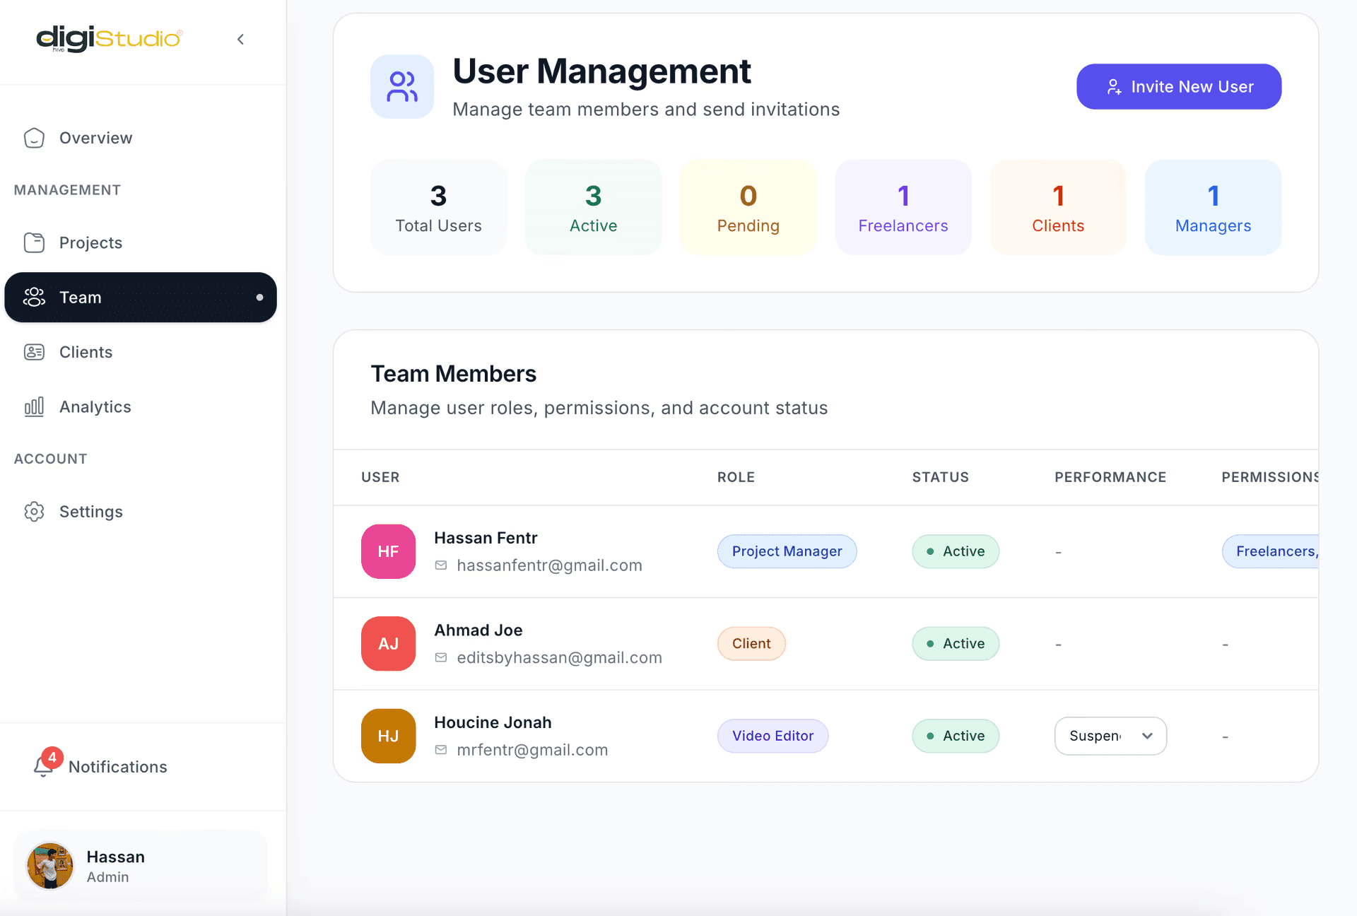Screen dimensions: 1357x916
Task: Click the Invite New User button
Action: coord(1177,86)
